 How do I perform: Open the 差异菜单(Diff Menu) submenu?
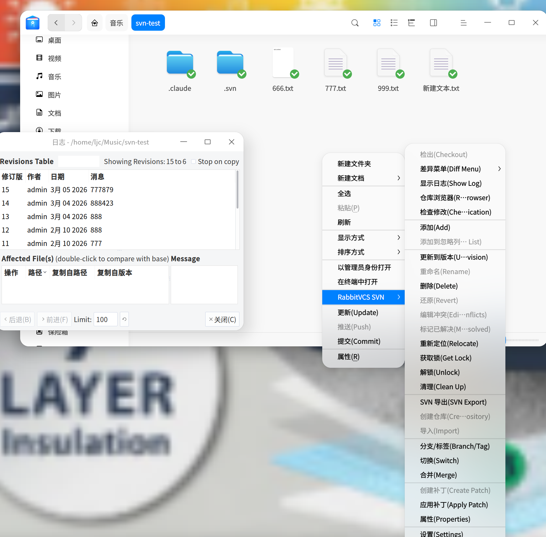[x=455, y=169]
